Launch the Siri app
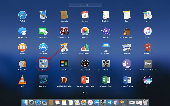This screenshot has height=106, width=170. coord(148,80)
